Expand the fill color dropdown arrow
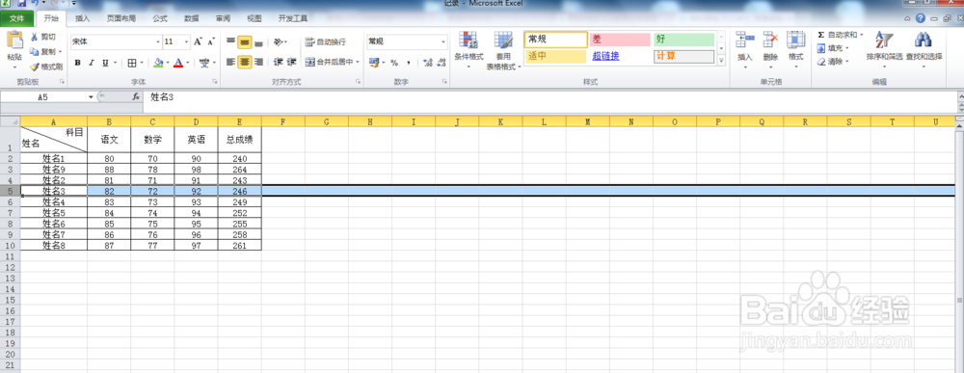The height and width of the screenshot is (373, 964). pos(168,63)
